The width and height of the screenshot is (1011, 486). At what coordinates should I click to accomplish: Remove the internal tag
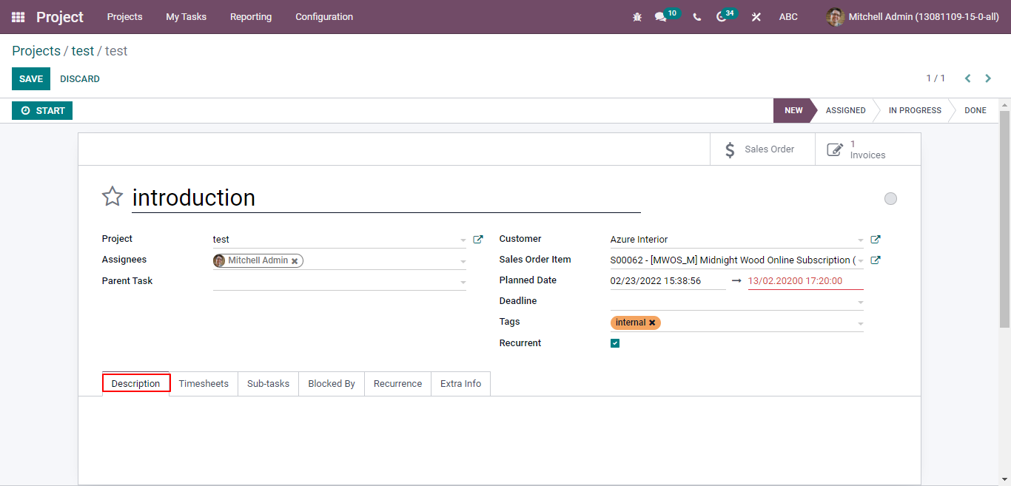(x=652, y=323)
